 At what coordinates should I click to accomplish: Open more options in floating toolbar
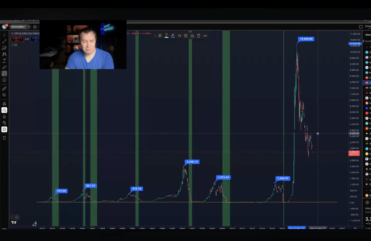[x=205, y=36]
